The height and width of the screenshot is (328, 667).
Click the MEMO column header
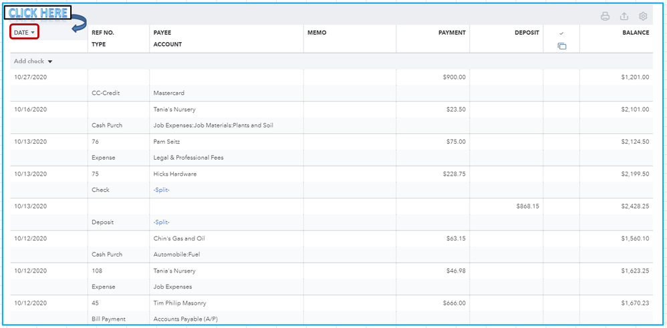(317, 33)
